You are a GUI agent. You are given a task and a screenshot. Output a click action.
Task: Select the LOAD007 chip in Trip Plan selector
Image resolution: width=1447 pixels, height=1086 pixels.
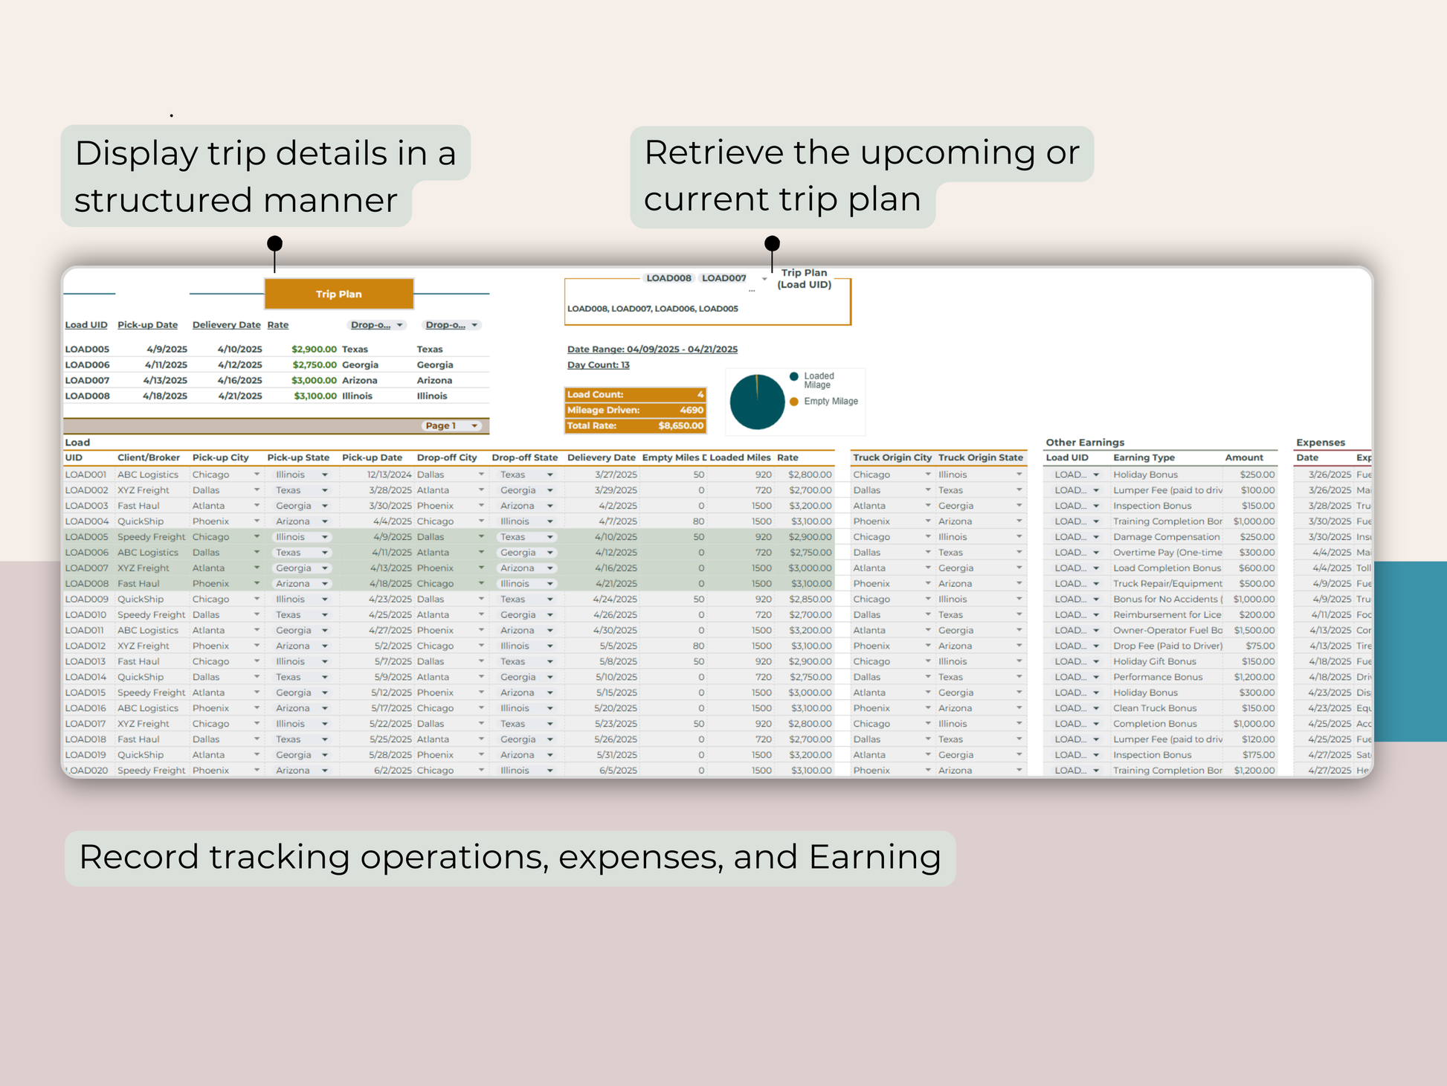pyautogui.click(x=723, y=278)
